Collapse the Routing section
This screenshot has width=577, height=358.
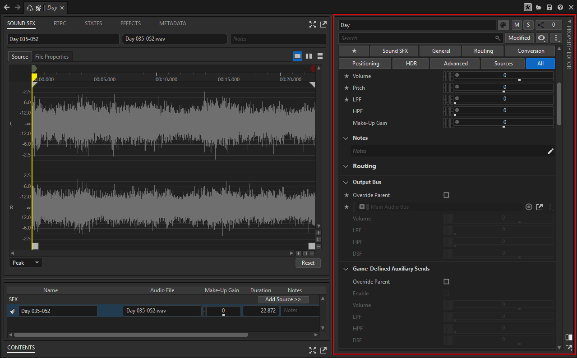pos(346,166)
